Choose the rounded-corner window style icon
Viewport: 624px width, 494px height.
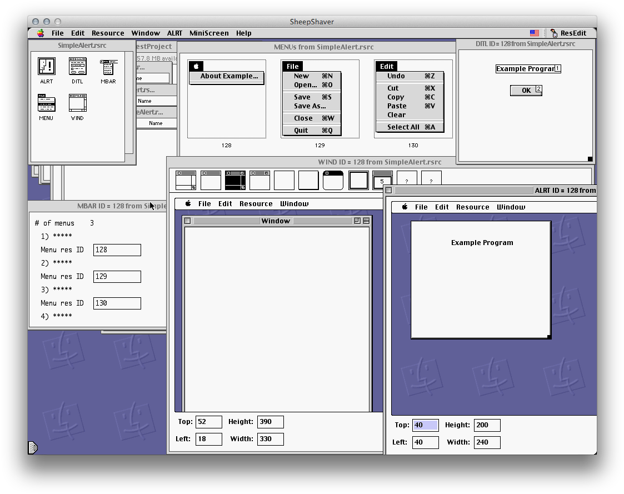click(x=333, y=178)
